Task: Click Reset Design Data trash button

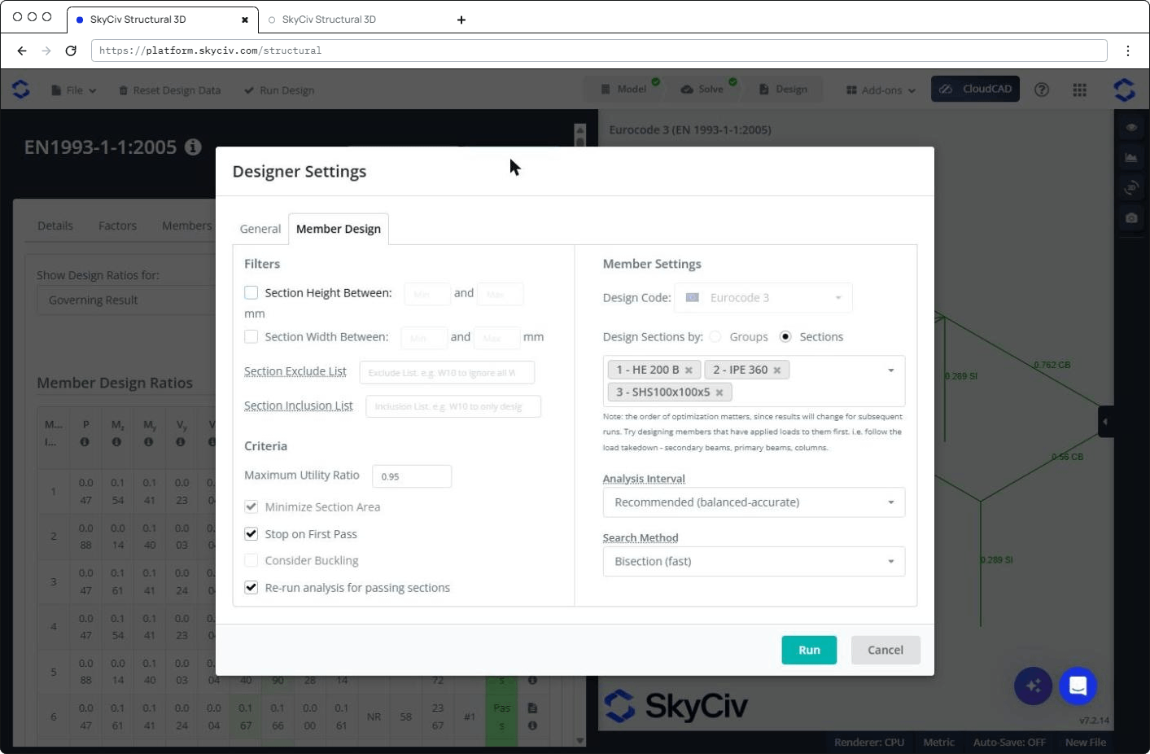Action: 169,90
